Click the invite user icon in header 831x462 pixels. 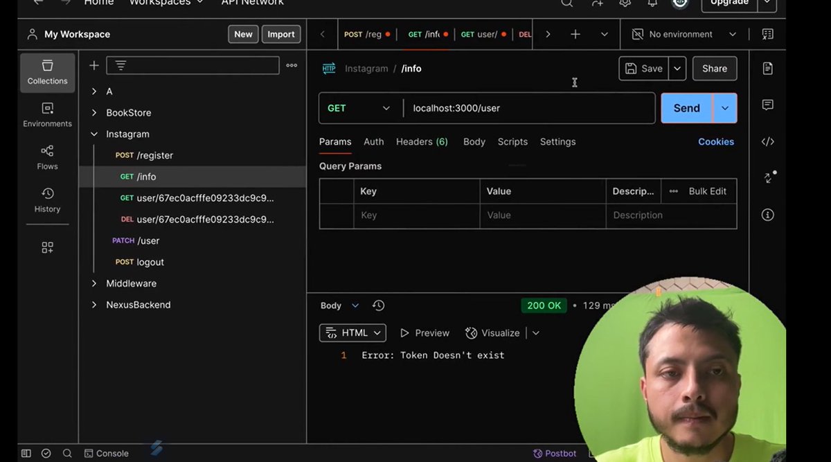(x=597, y=3)
